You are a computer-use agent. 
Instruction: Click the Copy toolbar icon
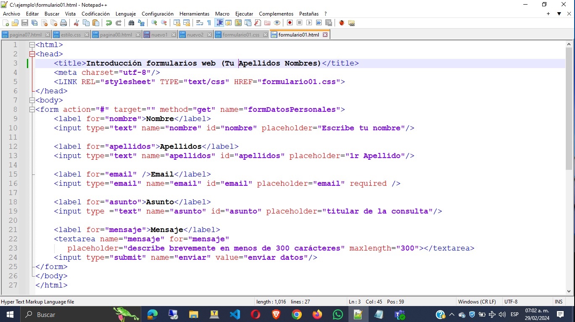[86, 23]
